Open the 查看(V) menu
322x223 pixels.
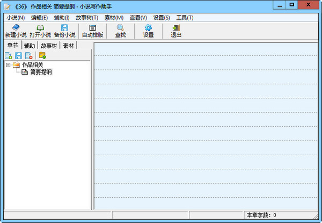[138, 18]
